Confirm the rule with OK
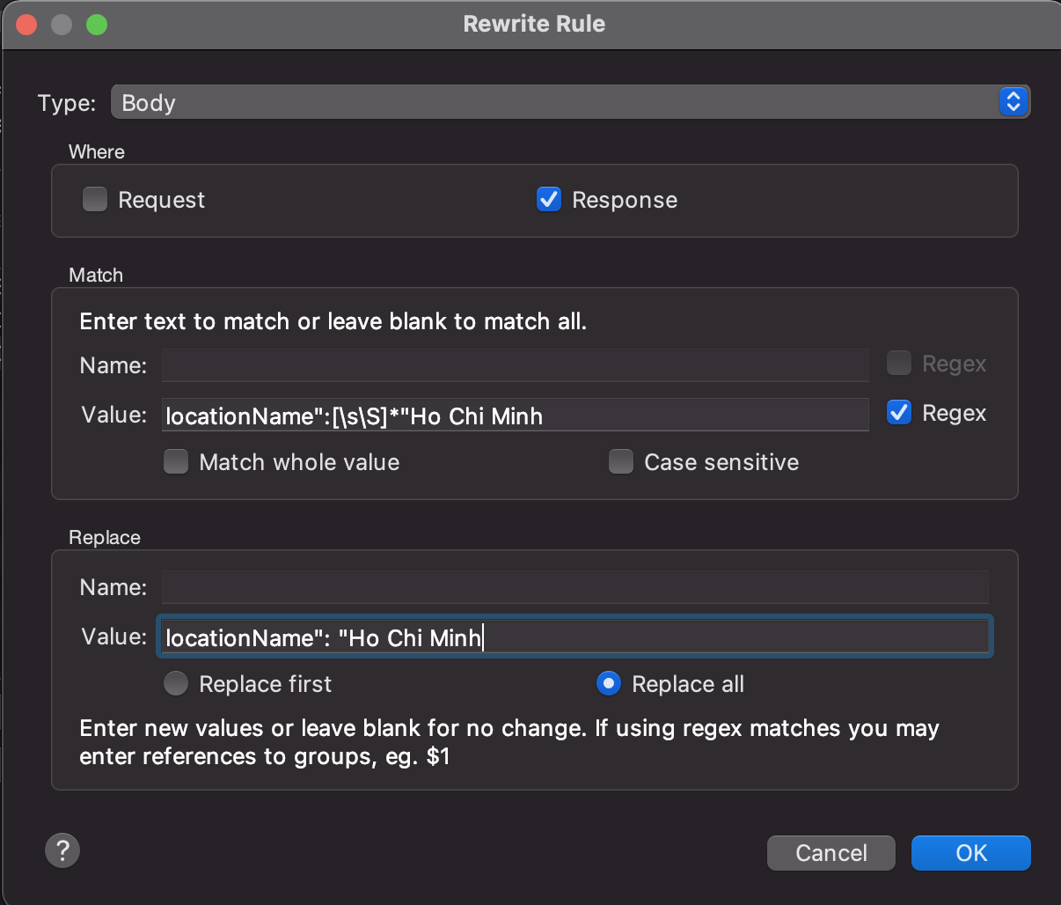This screenshot has height=905, width=1061. click(971, 853)
